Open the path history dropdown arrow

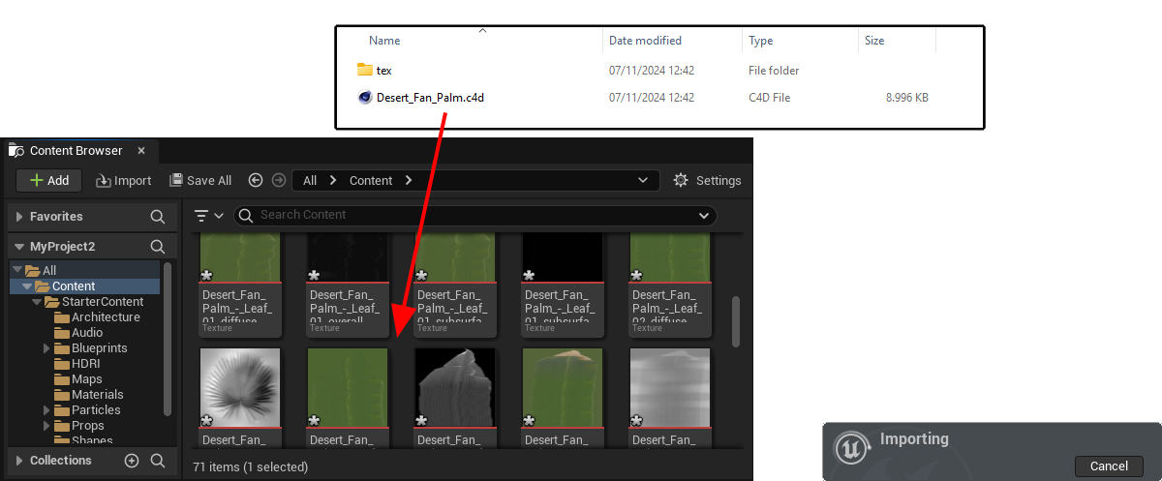click(643, 180)
